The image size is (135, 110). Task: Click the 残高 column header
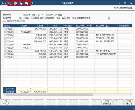point(55,26)
